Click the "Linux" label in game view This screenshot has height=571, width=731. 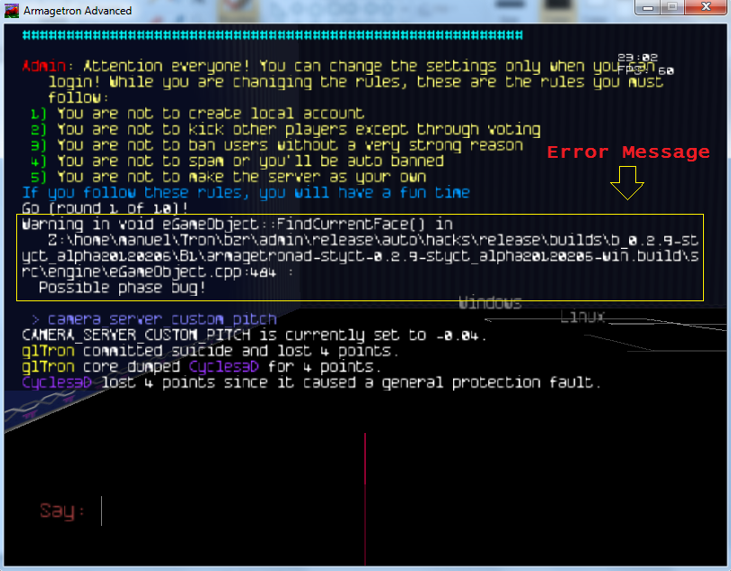coord(582,317)
